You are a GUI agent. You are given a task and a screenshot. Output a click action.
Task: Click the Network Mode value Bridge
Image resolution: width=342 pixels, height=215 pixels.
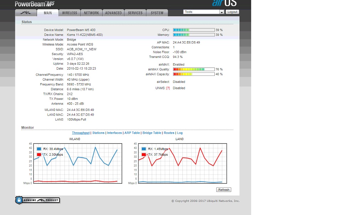coord(71,39)
